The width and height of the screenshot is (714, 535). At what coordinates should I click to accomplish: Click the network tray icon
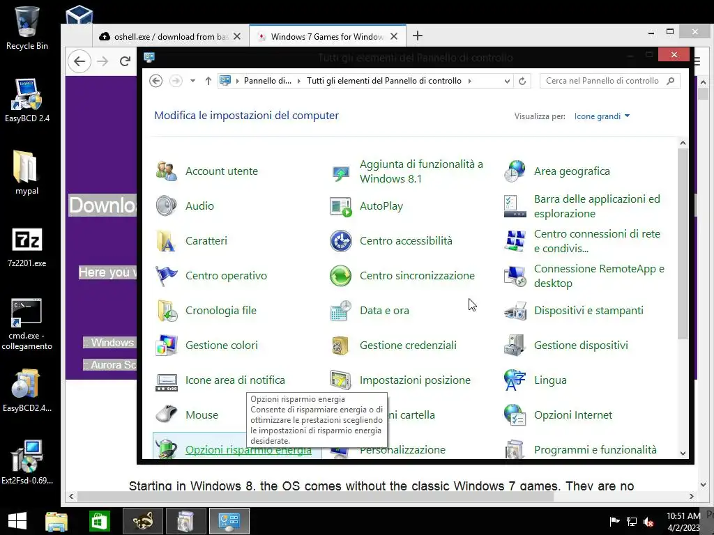click(x=632, y=522)
